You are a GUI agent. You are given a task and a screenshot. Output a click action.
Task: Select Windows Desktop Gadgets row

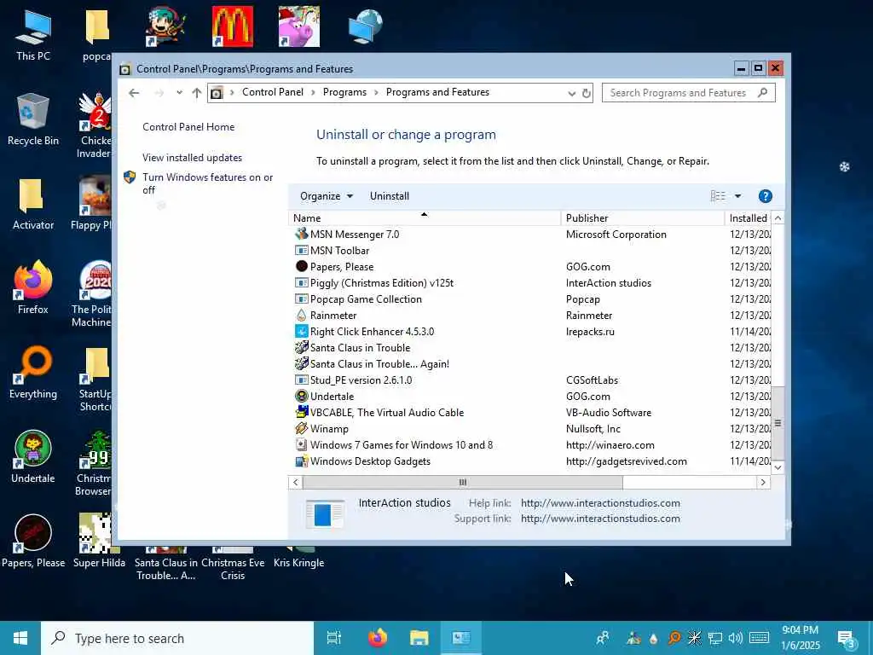tap(529, 461)
